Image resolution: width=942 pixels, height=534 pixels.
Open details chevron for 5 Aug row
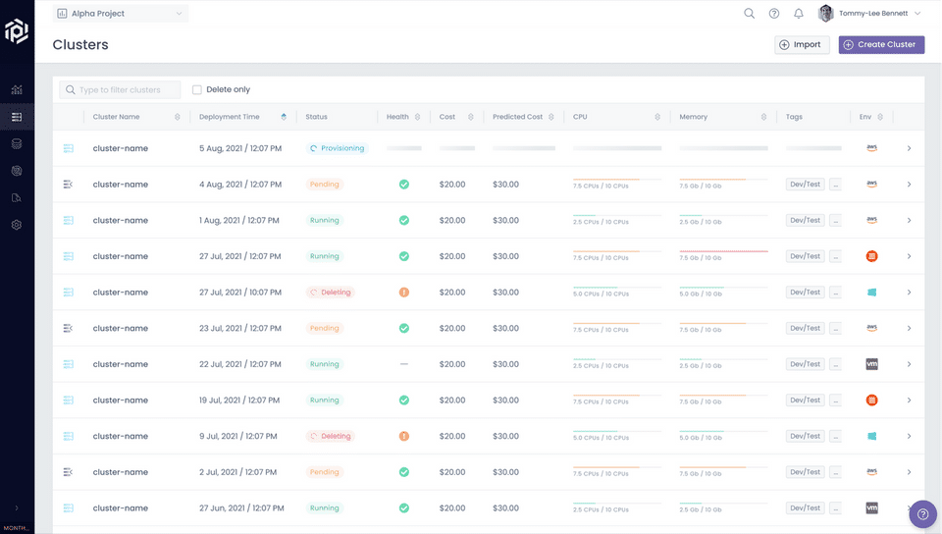coord(909,148)
